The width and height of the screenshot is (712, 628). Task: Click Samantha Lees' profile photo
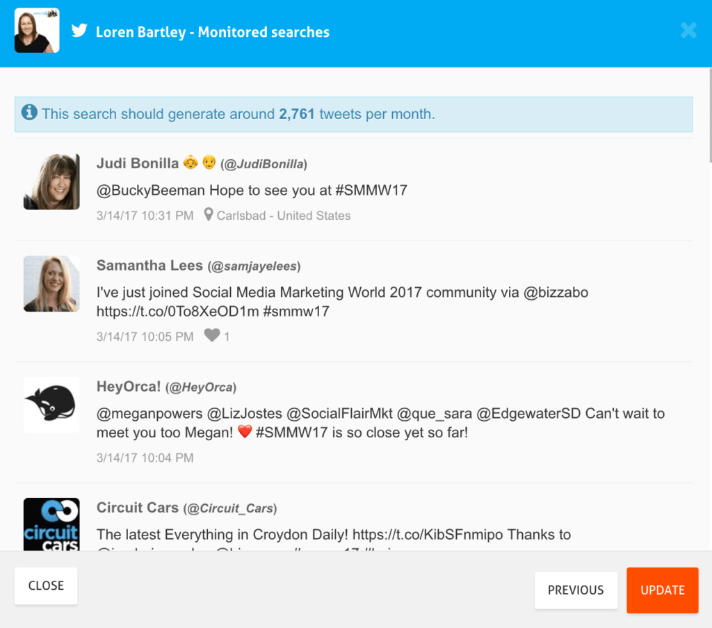pyautogui.click(x=51, y=284)
